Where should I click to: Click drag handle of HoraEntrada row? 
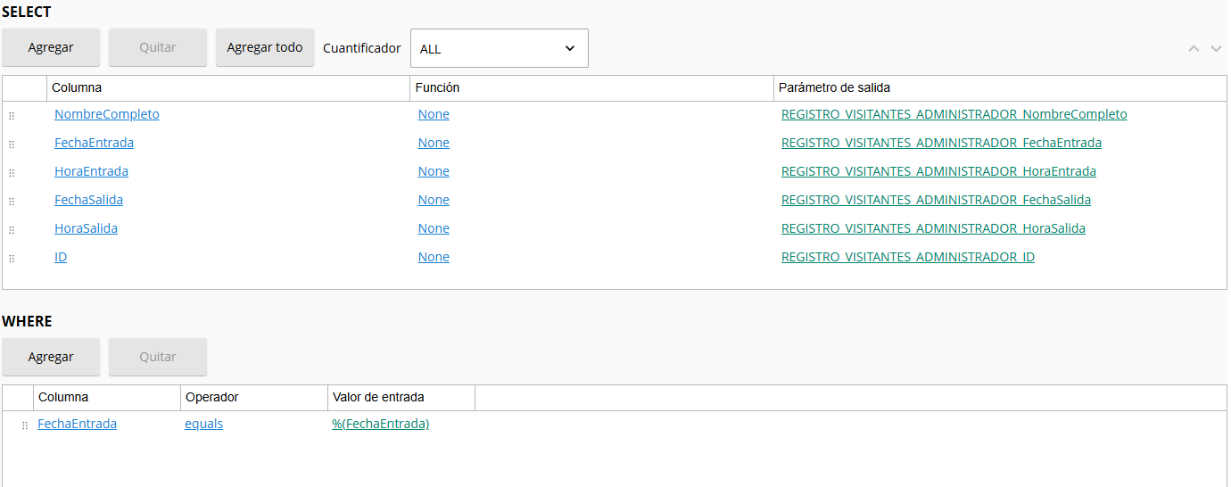(12, 173)
